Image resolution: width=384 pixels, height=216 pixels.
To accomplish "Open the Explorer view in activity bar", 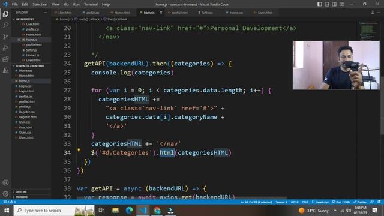I will (5, 14).
